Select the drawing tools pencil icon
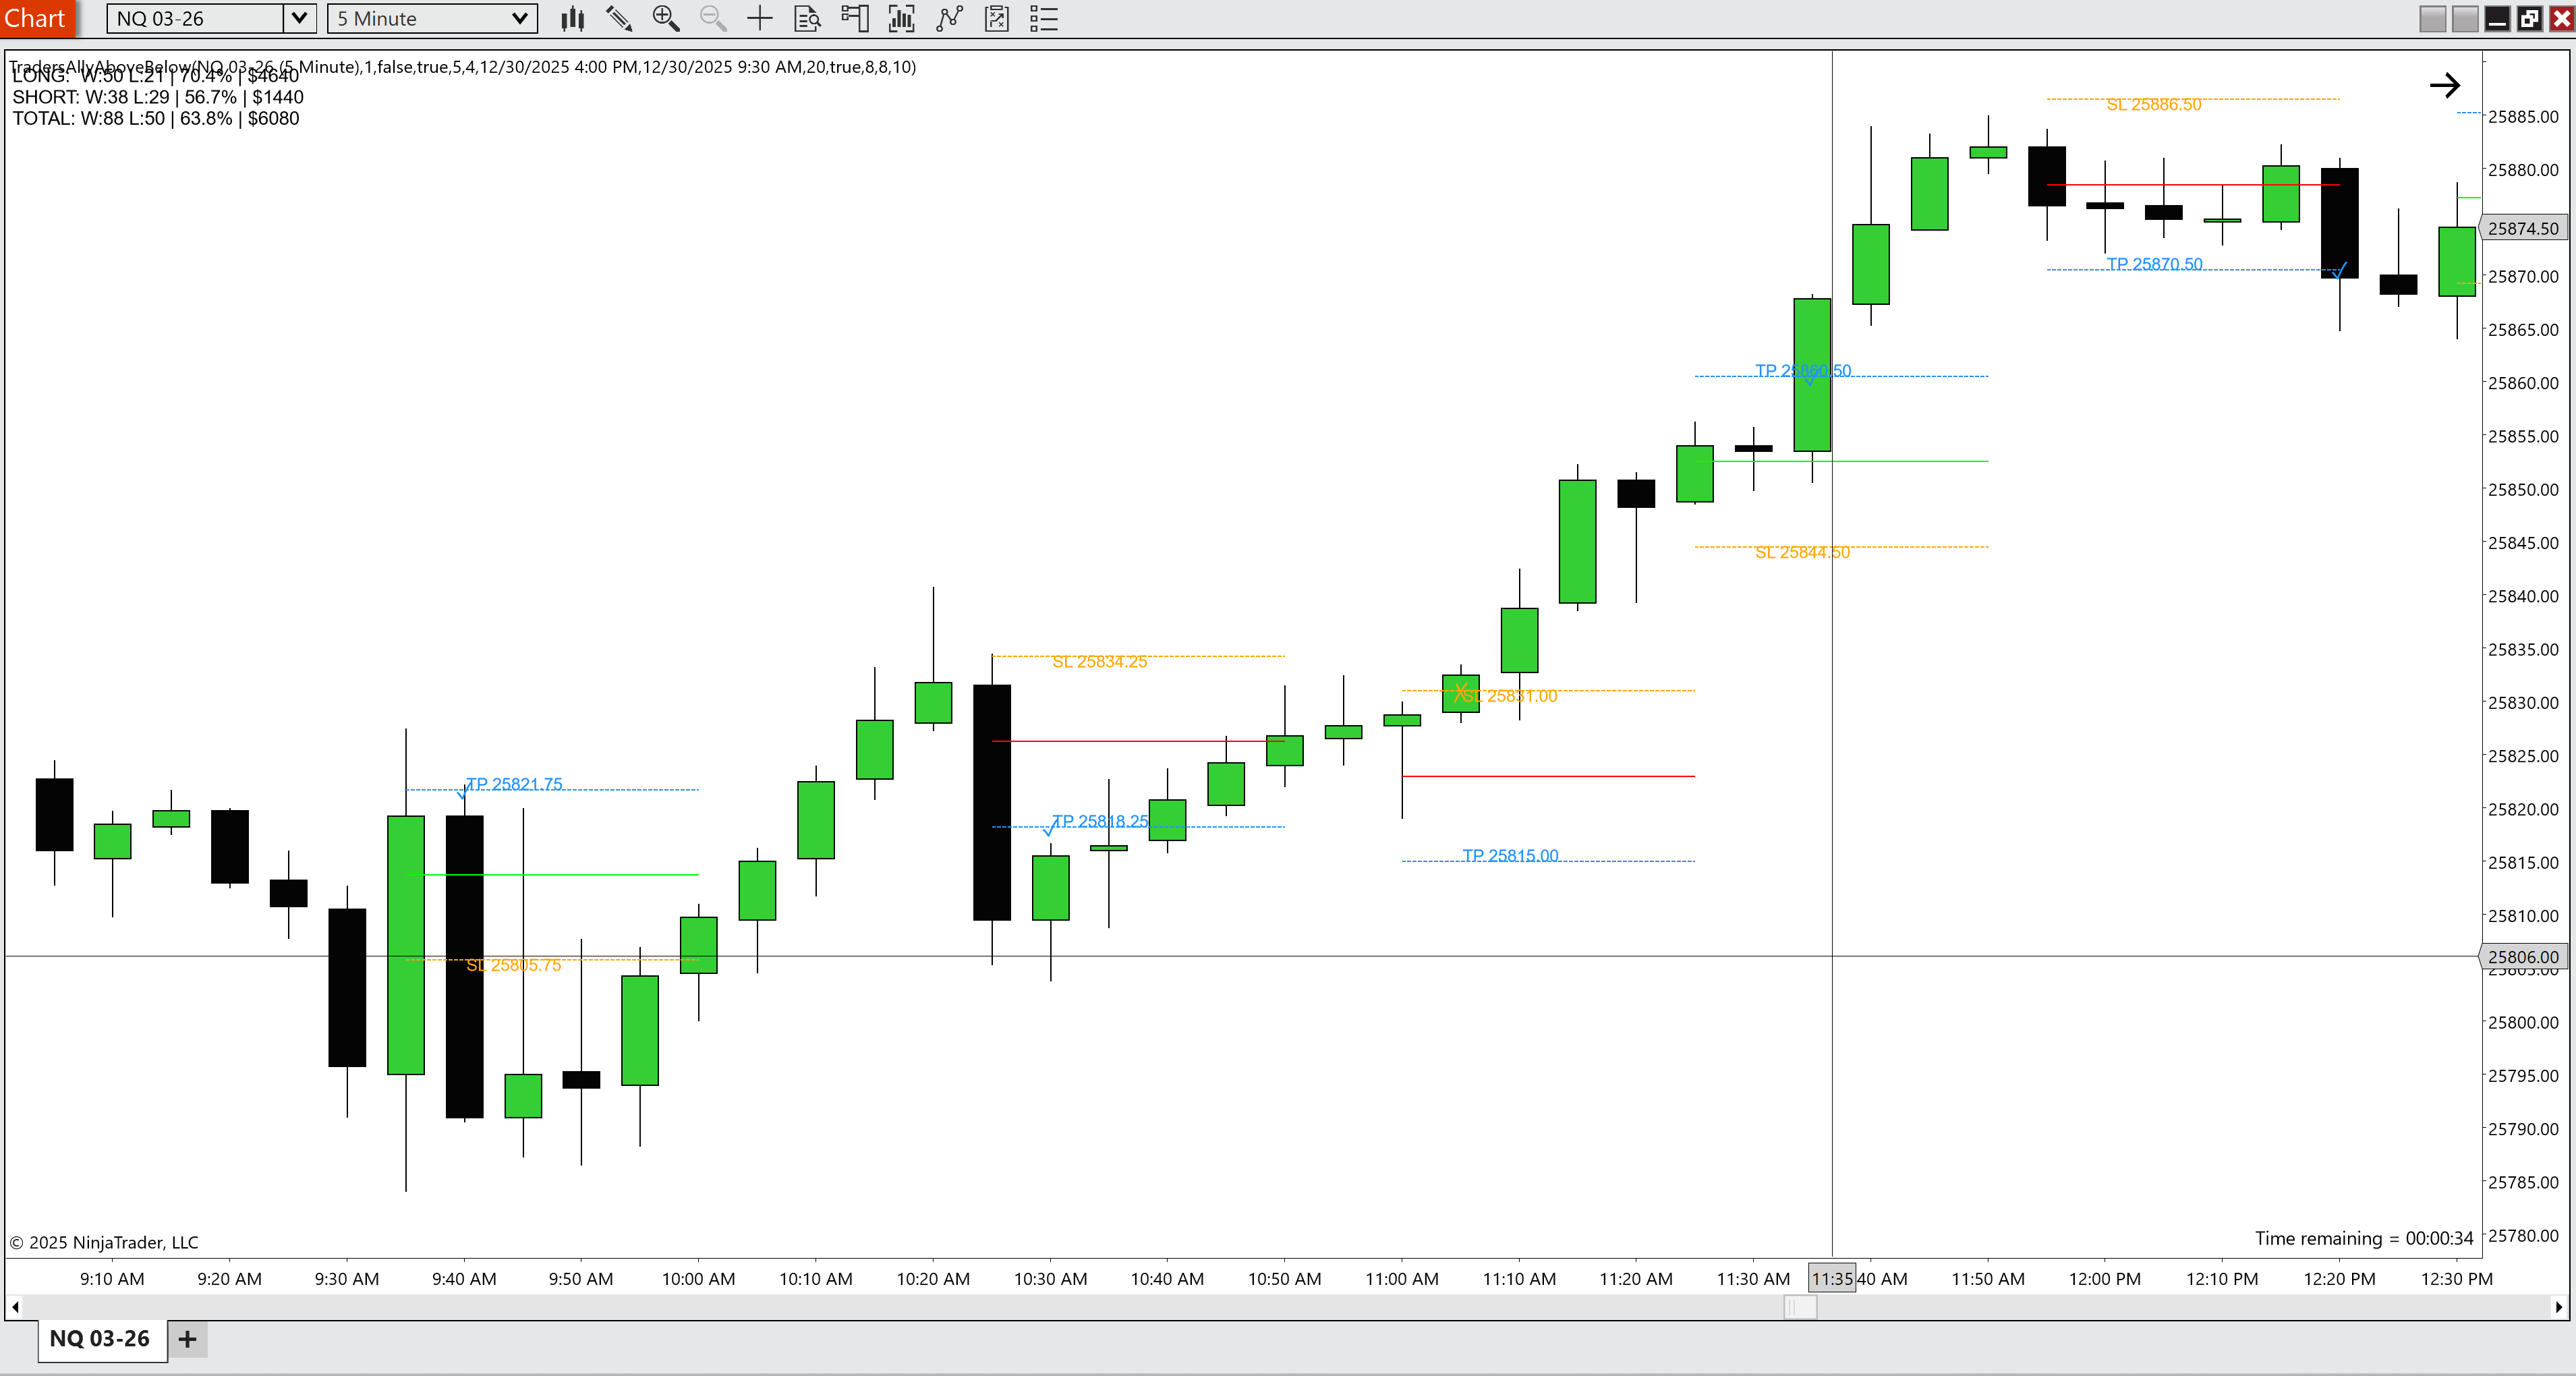Screen dimensions: 2576x1376 619,18
